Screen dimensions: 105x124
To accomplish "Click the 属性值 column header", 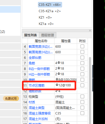I will (x=66, y=41).
